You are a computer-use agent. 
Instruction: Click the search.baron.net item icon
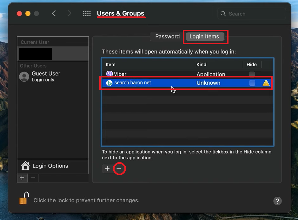pyautogui.click(x=109, y=83)
